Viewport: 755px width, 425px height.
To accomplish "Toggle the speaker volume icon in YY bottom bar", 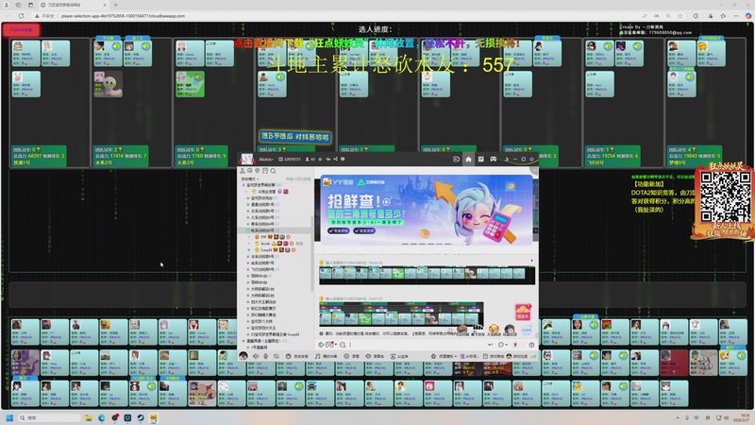I will [255, 356].
